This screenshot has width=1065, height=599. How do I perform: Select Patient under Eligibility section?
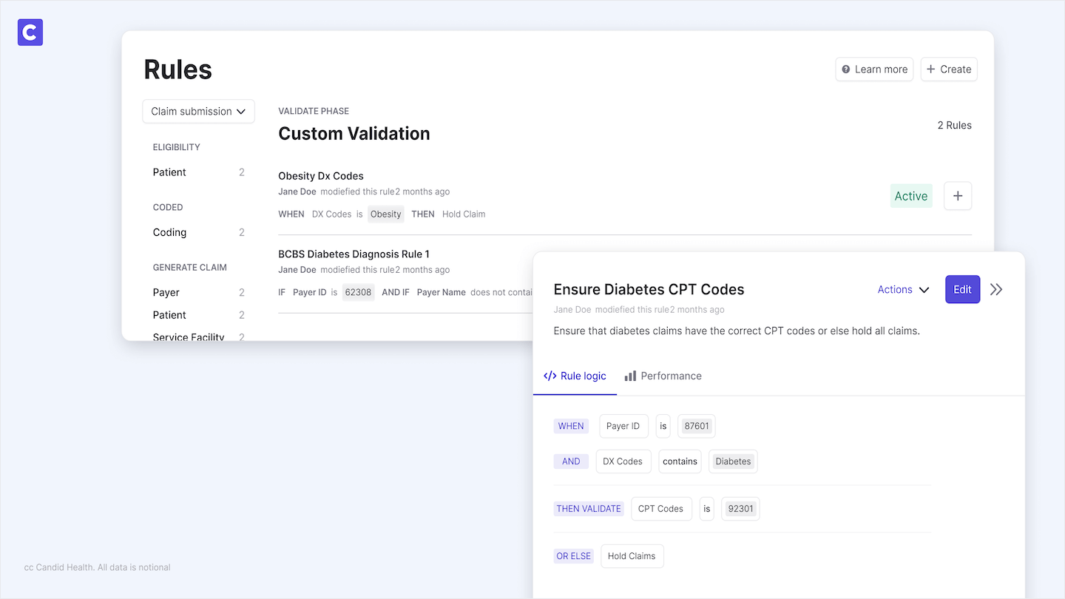(169, 172)
